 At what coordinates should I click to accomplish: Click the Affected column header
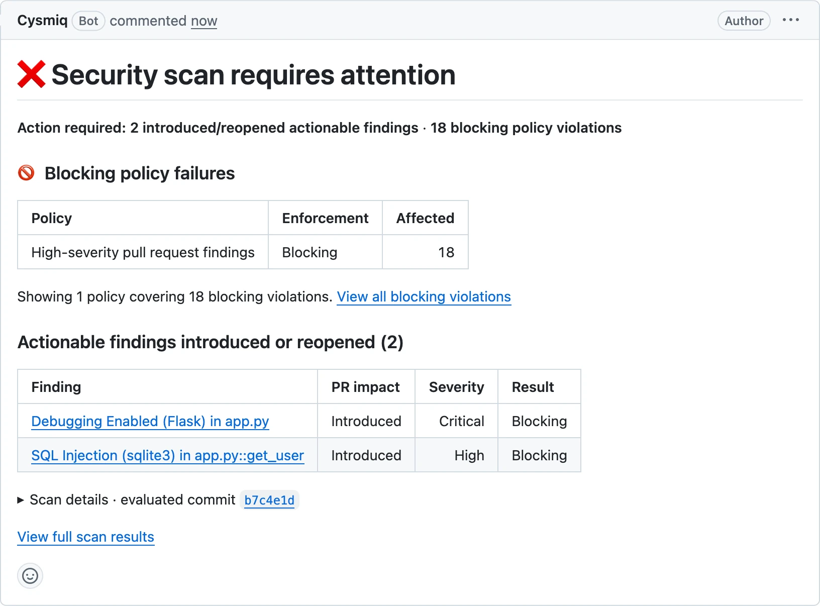[425, 218]
